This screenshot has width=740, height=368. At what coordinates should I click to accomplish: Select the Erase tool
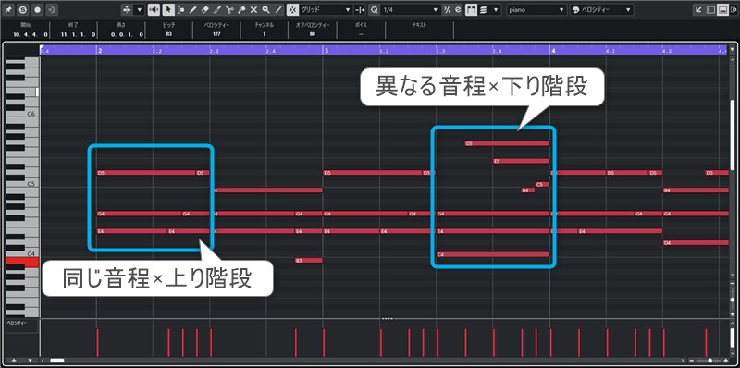click(204, 9)
